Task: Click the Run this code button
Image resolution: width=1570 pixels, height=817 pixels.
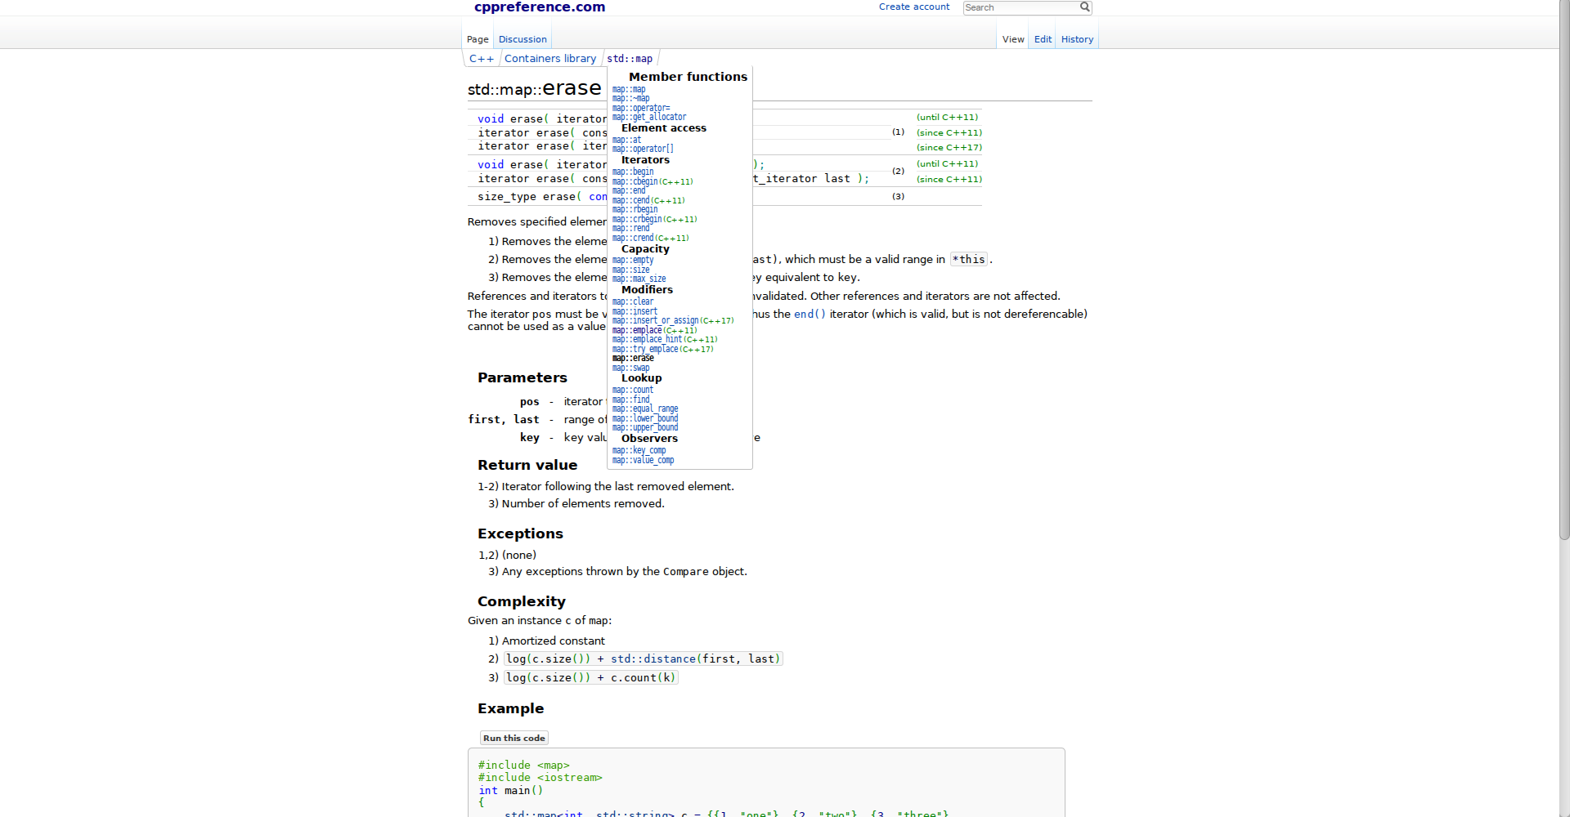Action: point(514,738)
